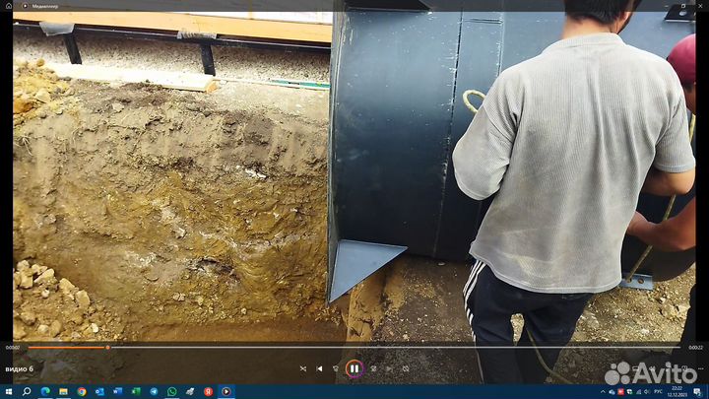Open Telegram from the taskbar
This screenshot has width=709, height=399.
153,391
